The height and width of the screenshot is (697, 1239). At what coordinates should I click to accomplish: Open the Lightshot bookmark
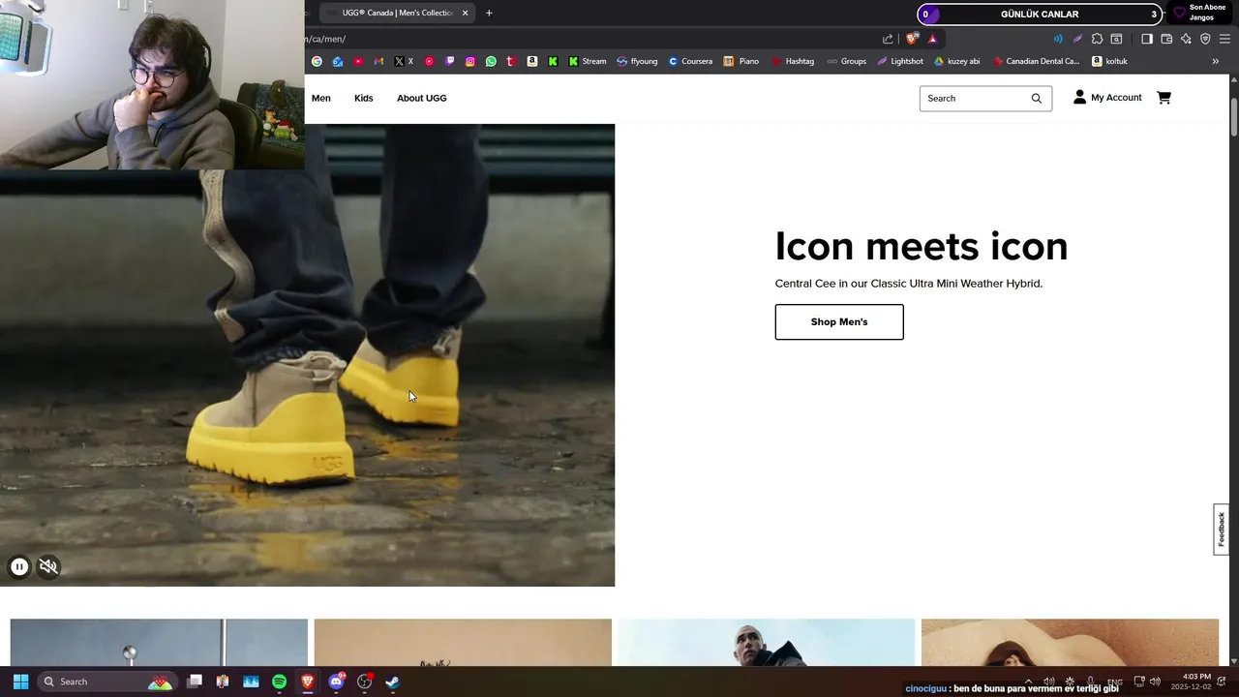click(x=900, y=61)
